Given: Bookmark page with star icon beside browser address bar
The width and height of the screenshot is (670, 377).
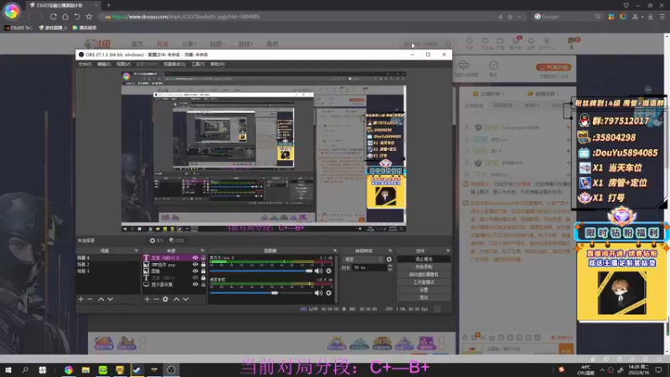Looking at the screenshot, I should [x=89, y=17].
